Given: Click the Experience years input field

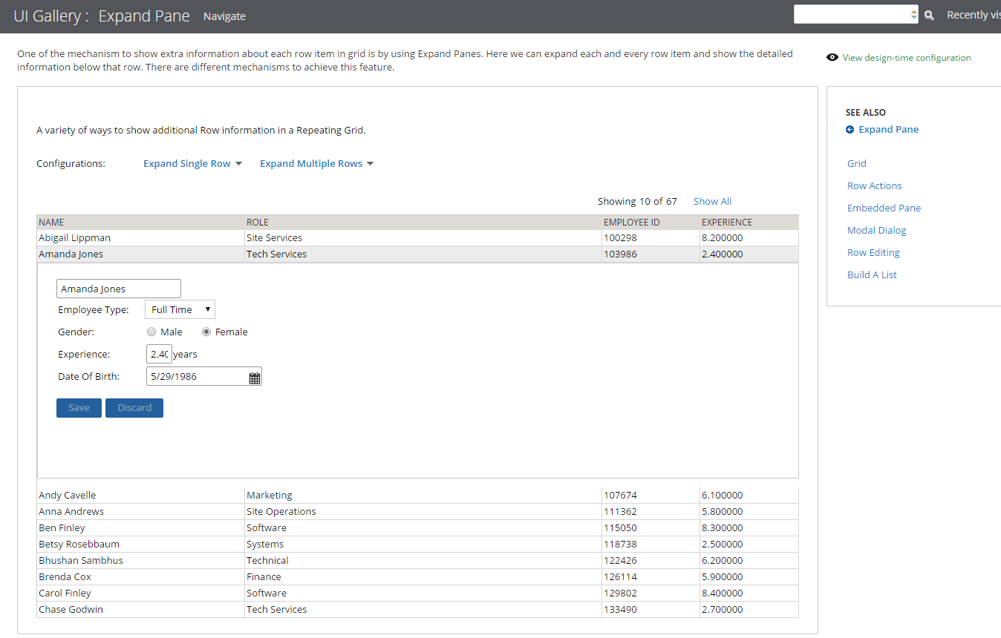Looking at the screenshot, I should 159,354.
